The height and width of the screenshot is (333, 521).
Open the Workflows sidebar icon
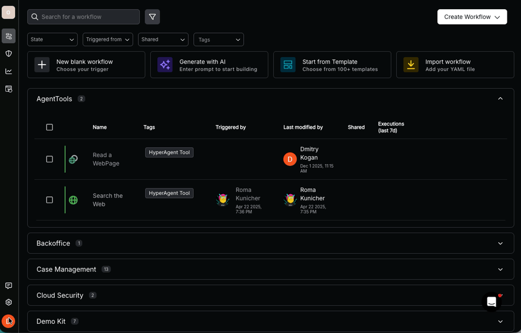pos(9,36)
